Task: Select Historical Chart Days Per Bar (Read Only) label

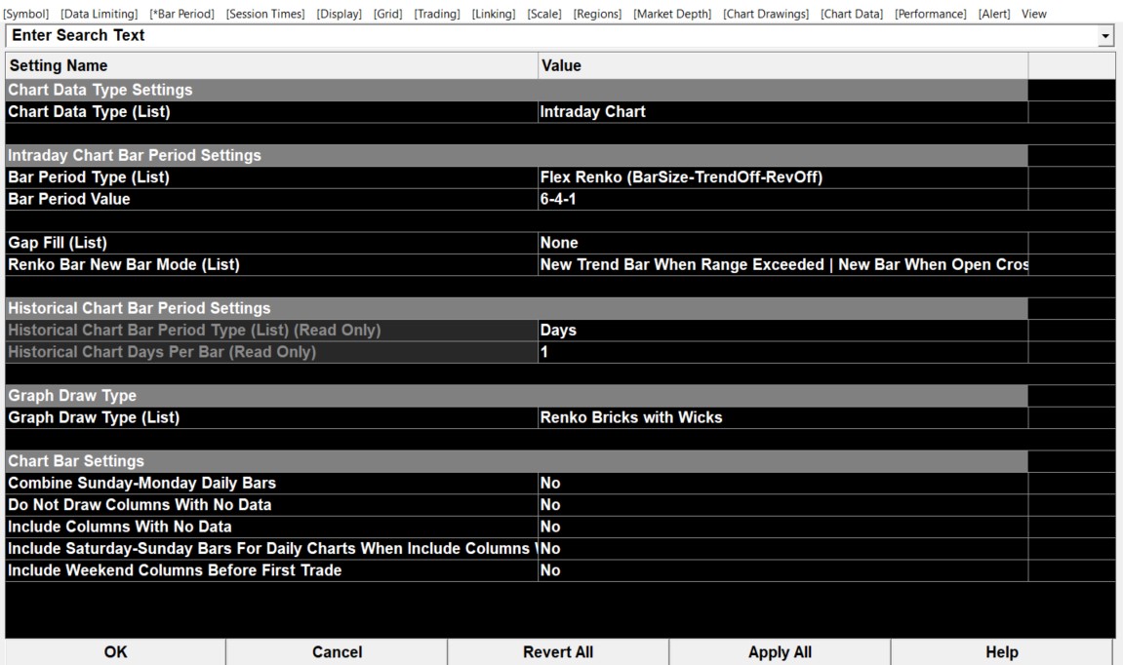Action: point(271,352)
